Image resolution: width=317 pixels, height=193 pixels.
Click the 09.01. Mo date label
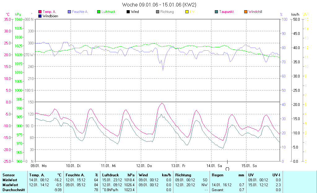tap(41, 166)
